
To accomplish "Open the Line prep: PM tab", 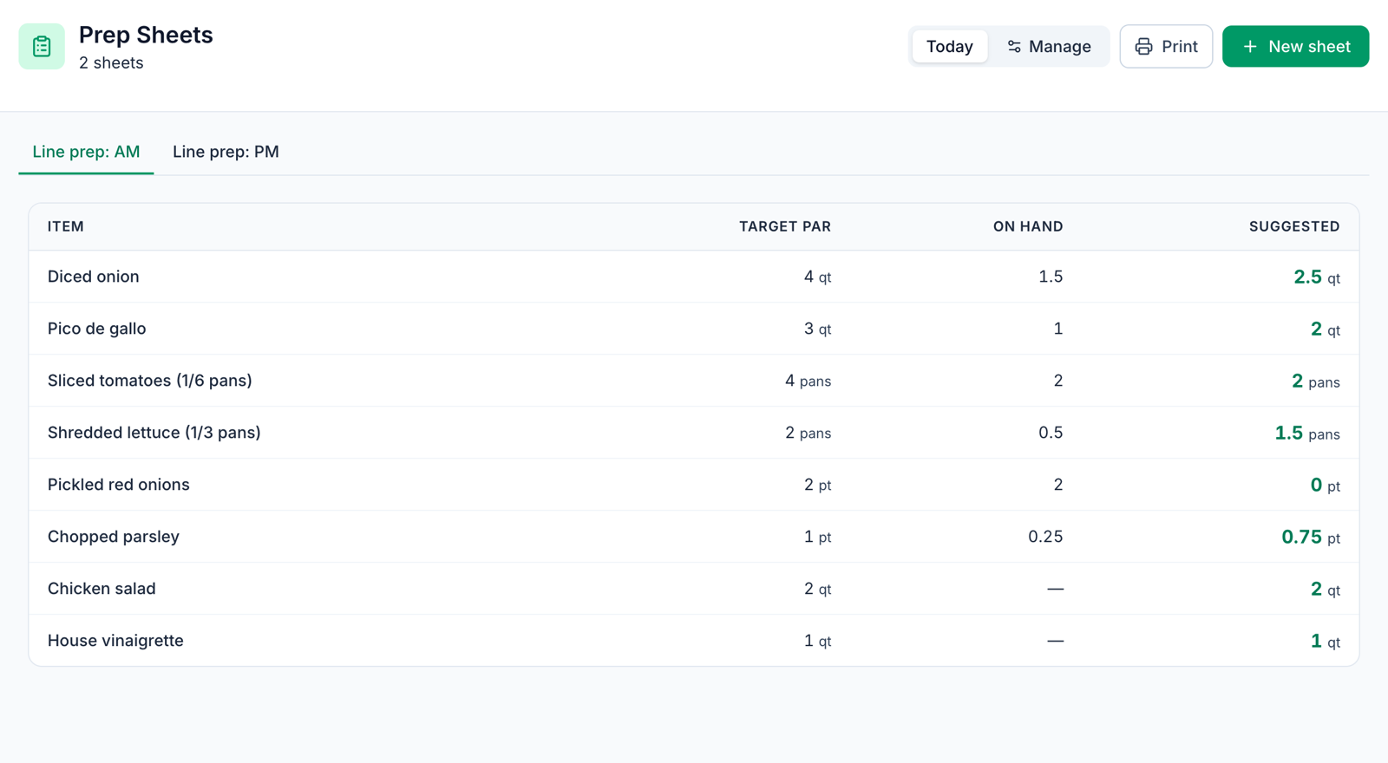I will click(x=226, y=152).
